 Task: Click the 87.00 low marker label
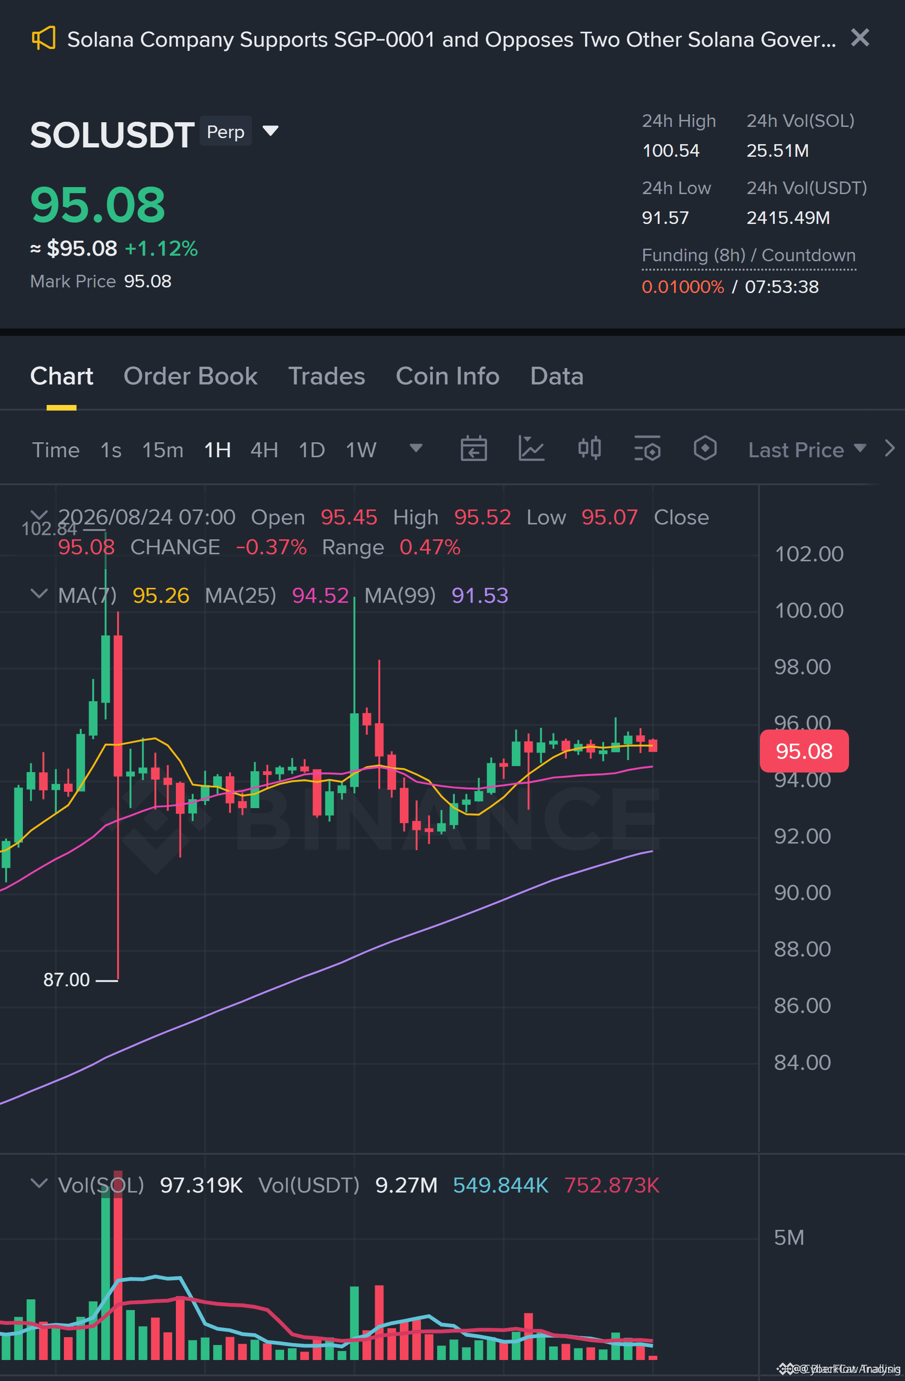pos(67,979)
